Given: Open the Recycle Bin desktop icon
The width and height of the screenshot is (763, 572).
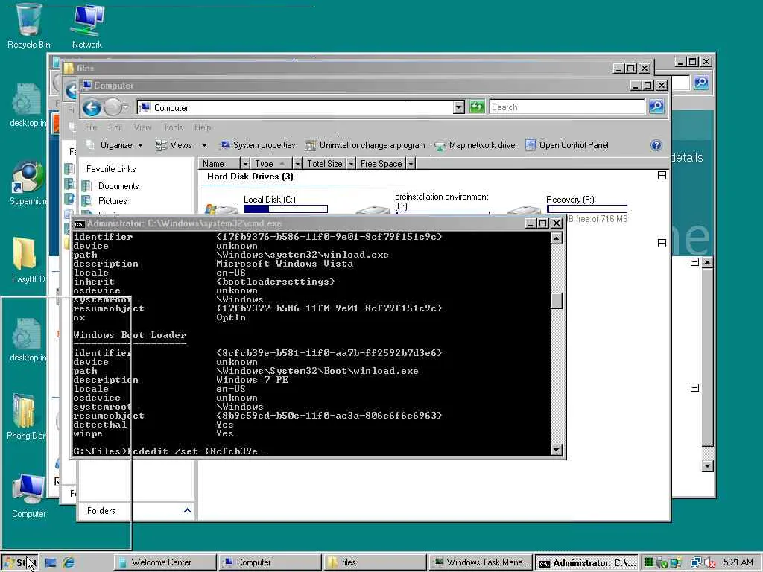Looking at the screenshot, I should (x=28, y=25).
